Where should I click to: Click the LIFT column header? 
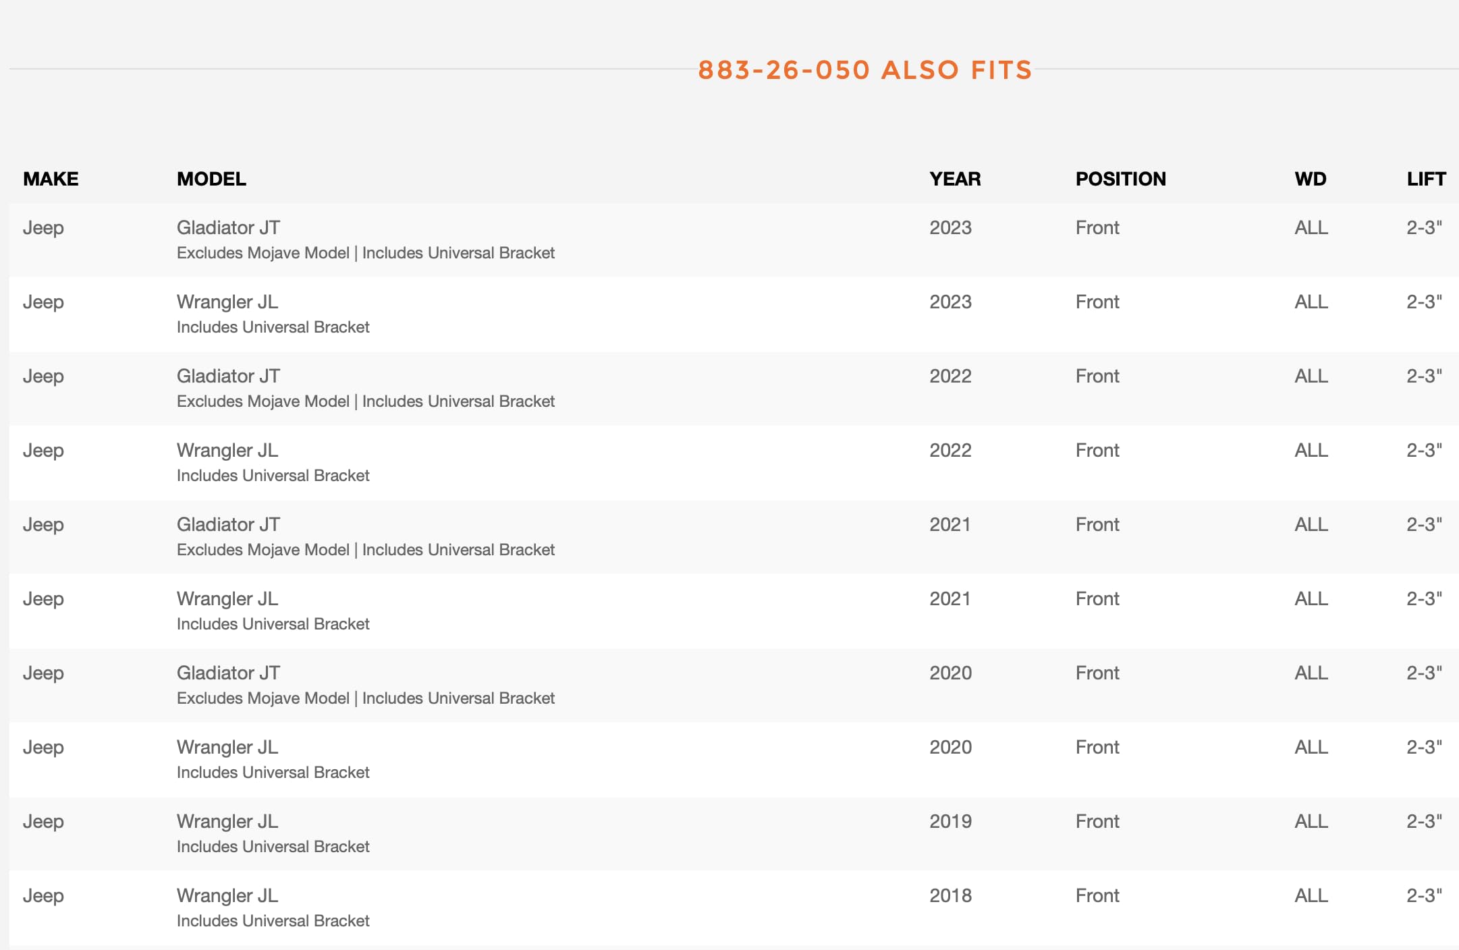click(1426, 179)
